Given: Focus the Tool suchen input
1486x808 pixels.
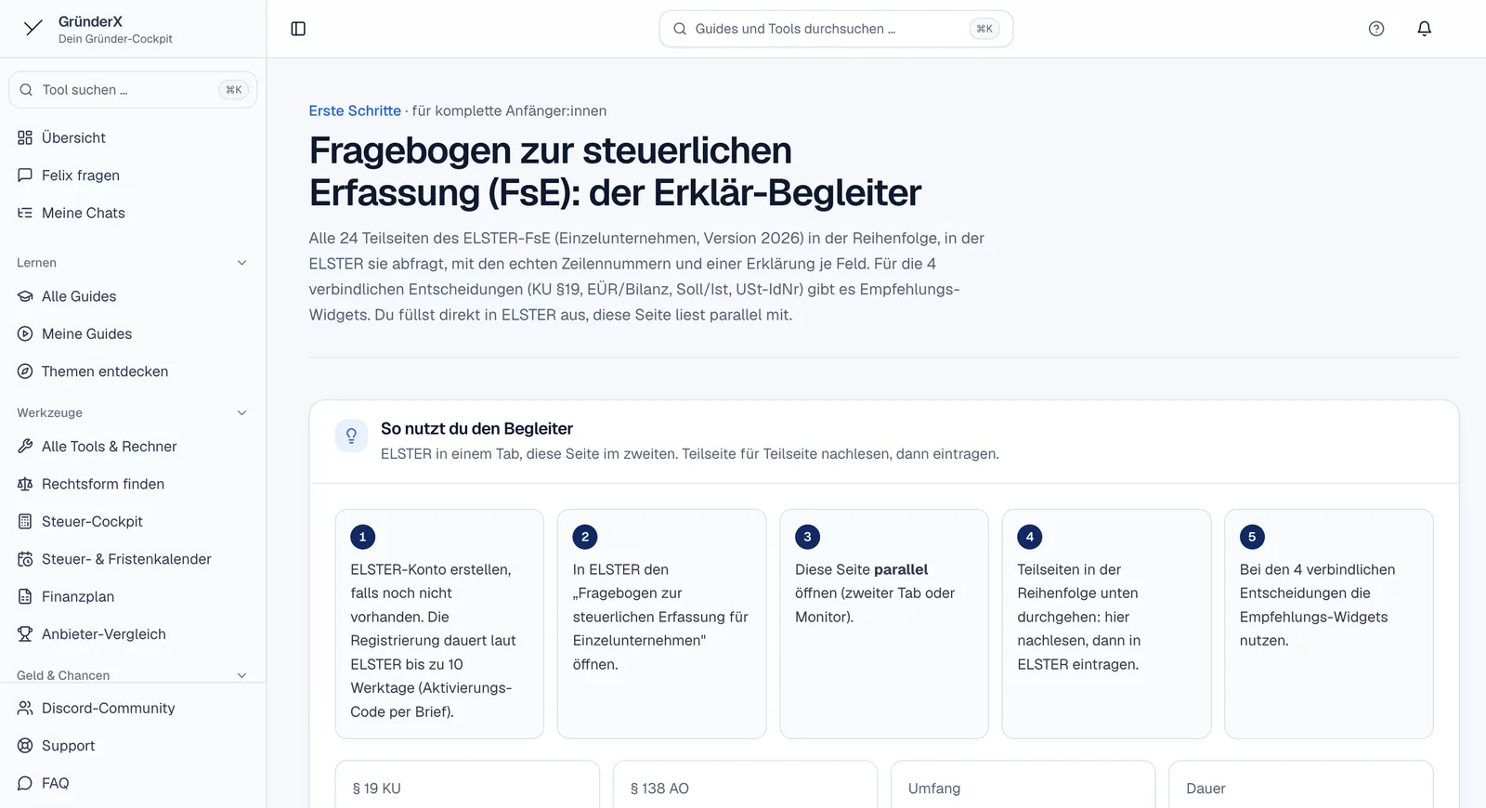Looking at the screenshot, I should click(133, 90).
